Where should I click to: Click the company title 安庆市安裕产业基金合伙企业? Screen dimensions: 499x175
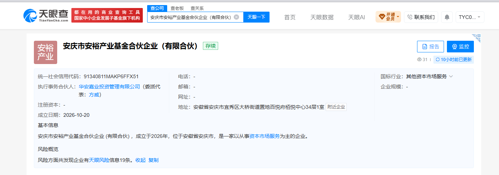[130, 46]
